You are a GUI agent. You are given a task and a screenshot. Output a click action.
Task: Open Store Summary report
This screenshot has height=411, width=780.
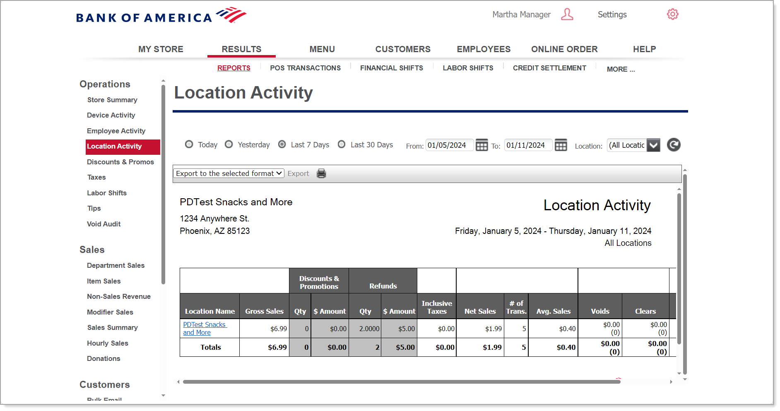pos(112,100)
